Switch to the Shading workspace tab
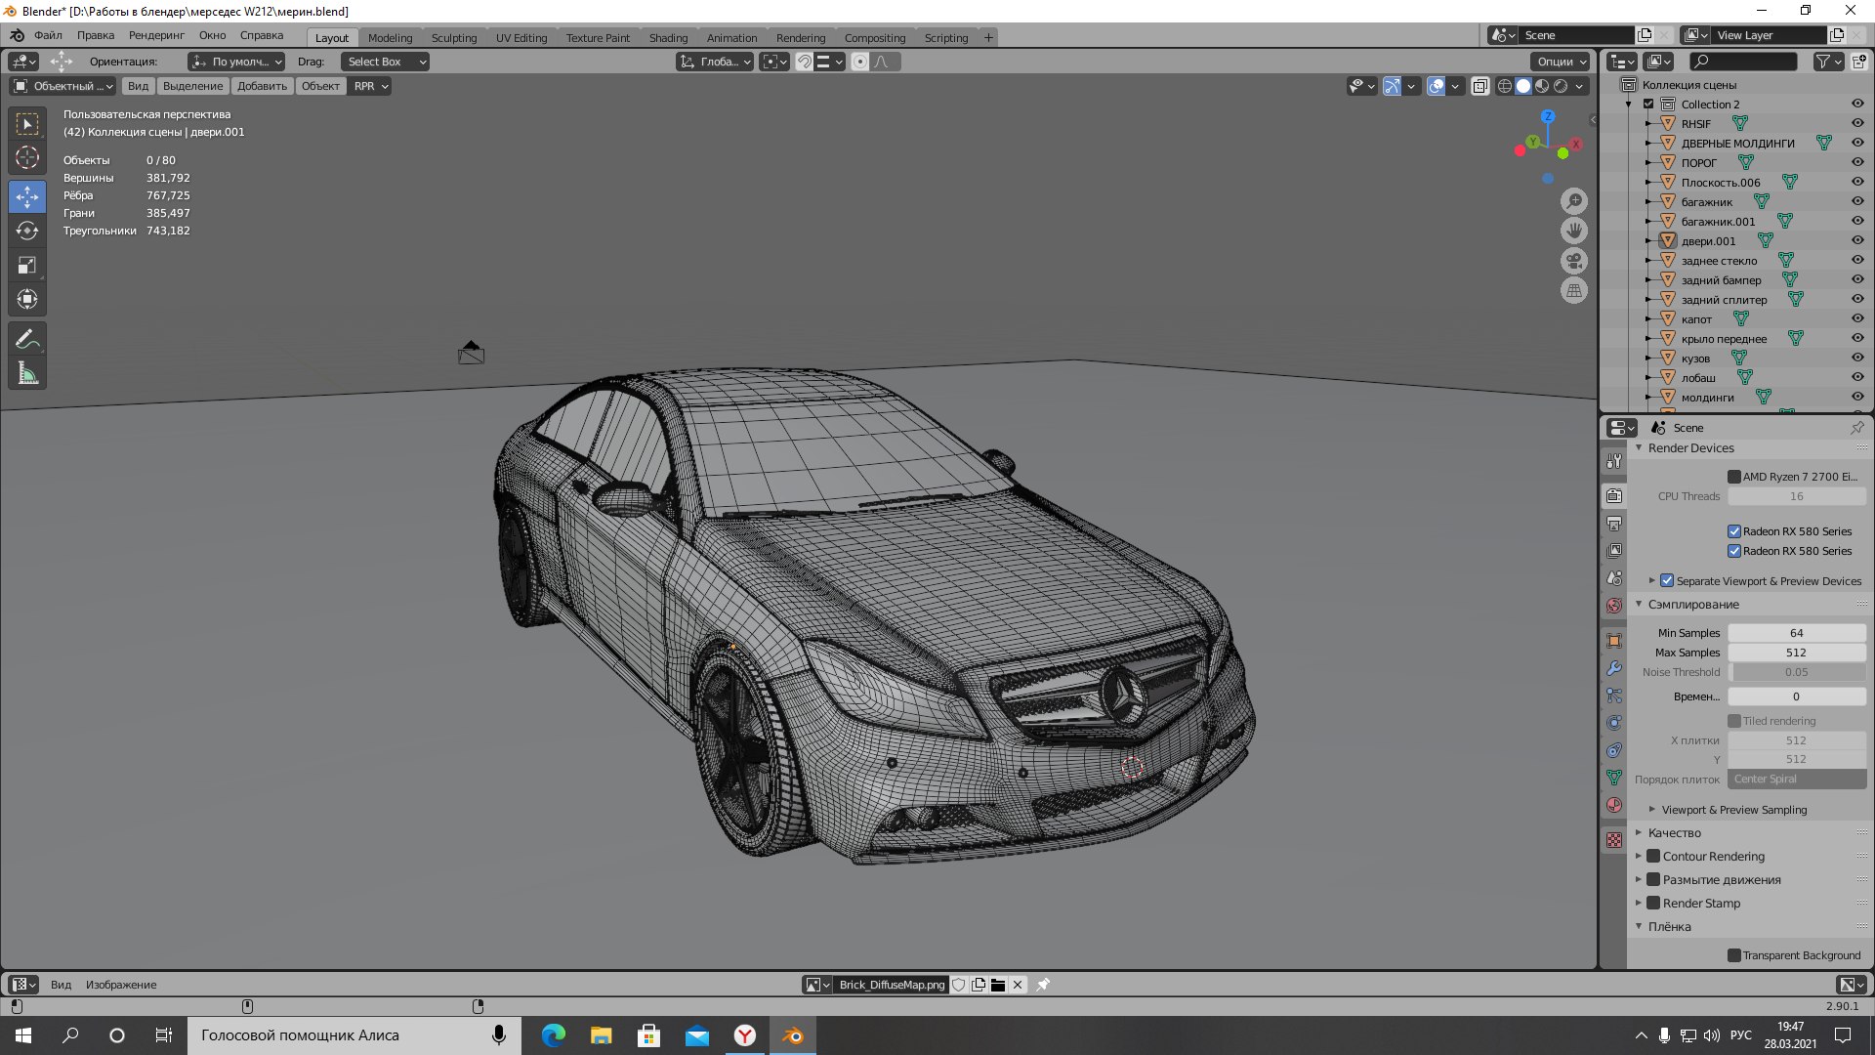The width and height of the screenshot is (1875, 1055). pyautogui.click(x=668, y=38)
